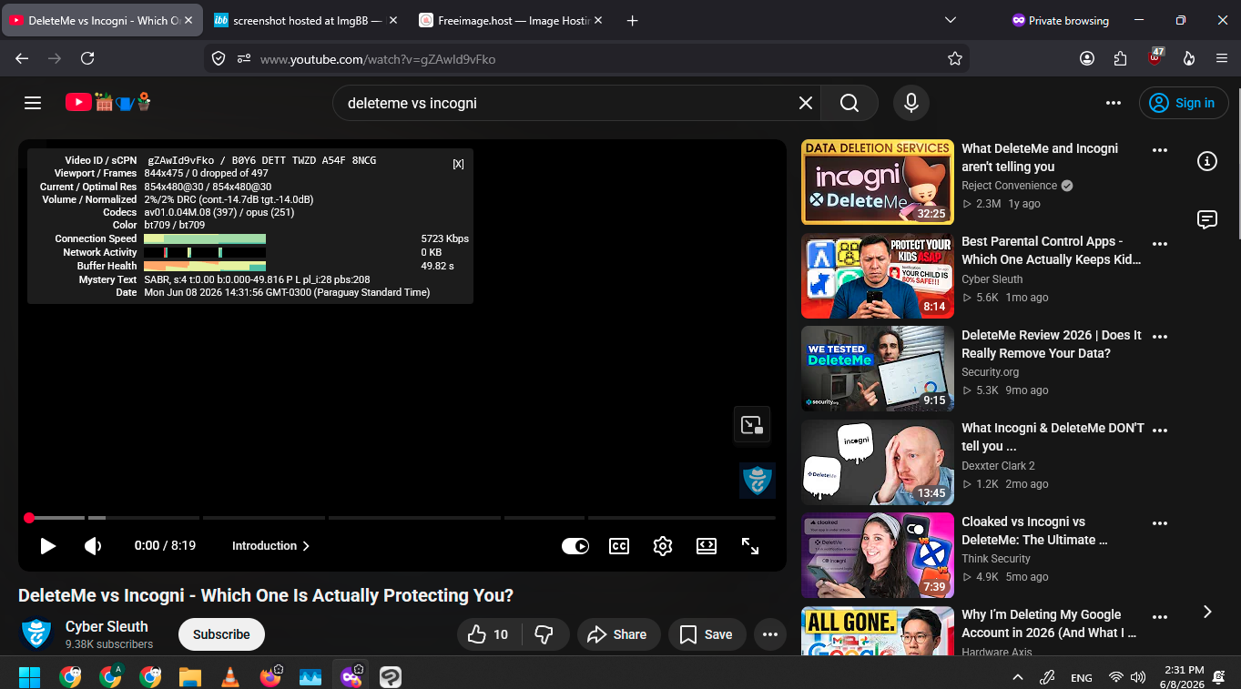Switch to the ImgBB screenshot tab
The image size is (1241, 689).
(x=307, y=20)
